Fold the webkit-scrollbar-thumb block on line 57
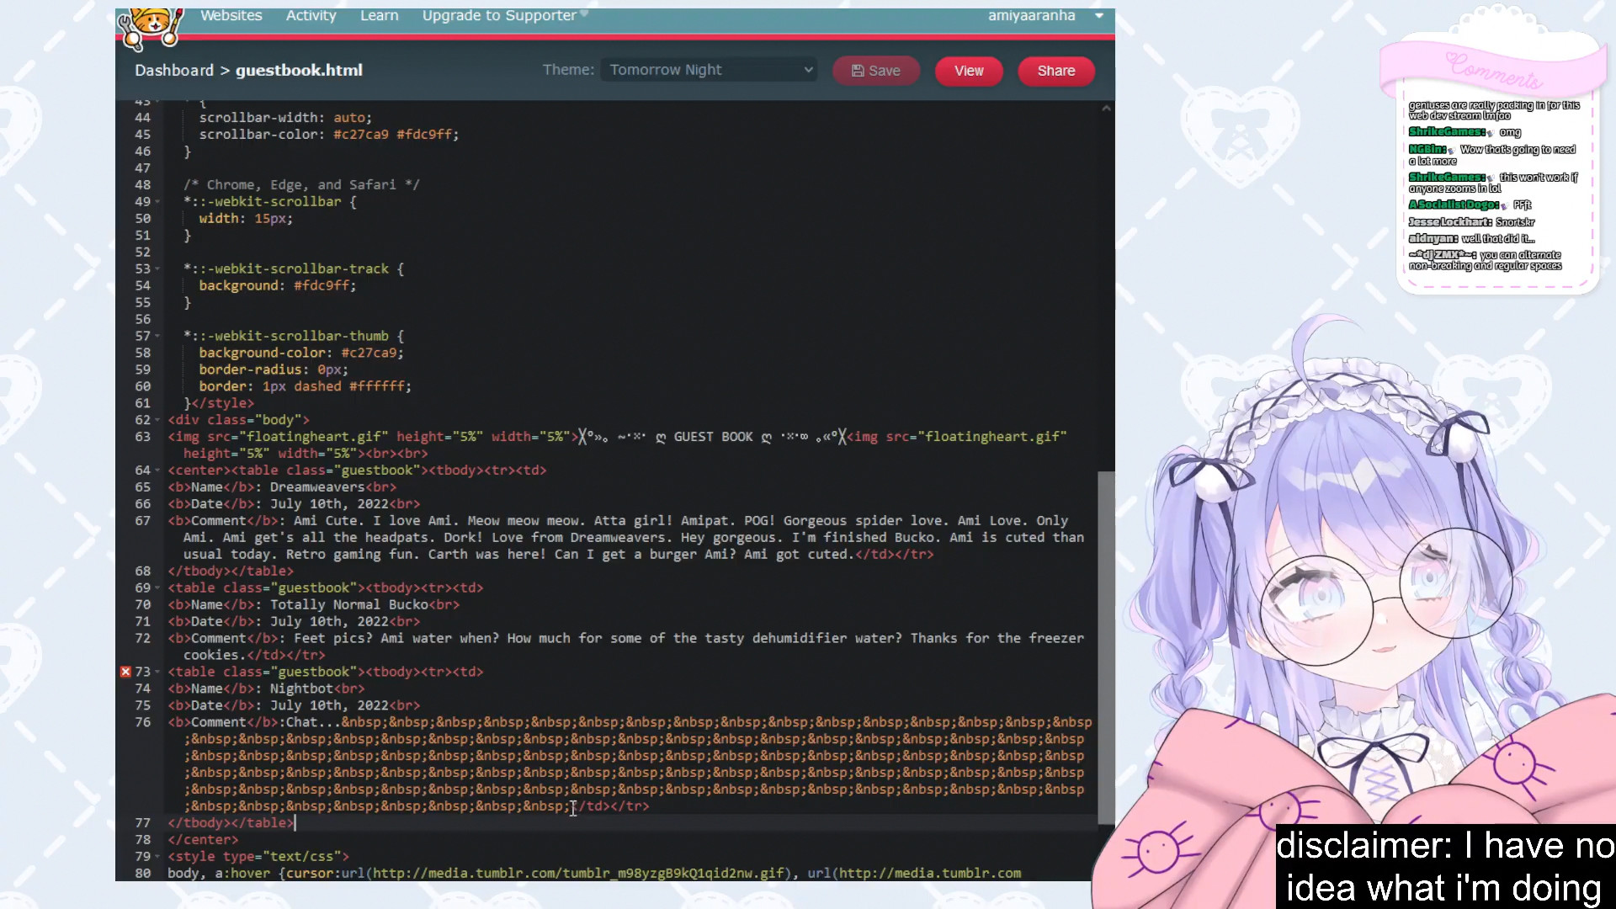Screen dimensions: 1616x909 [x=157, y=337]
